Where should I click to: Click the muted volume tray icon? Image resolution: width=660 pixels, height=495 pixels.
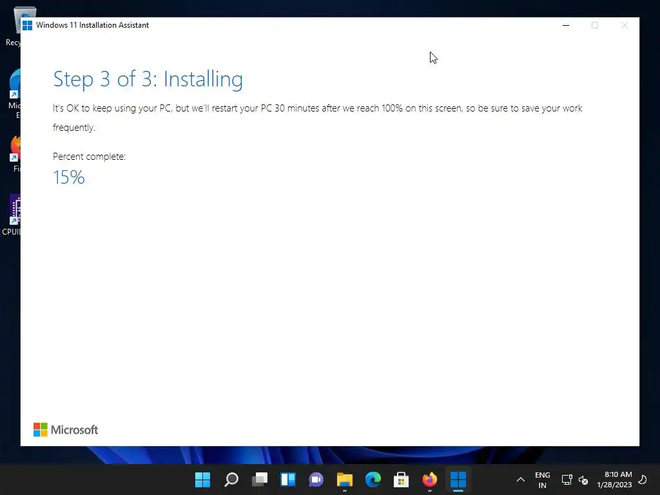583,480
